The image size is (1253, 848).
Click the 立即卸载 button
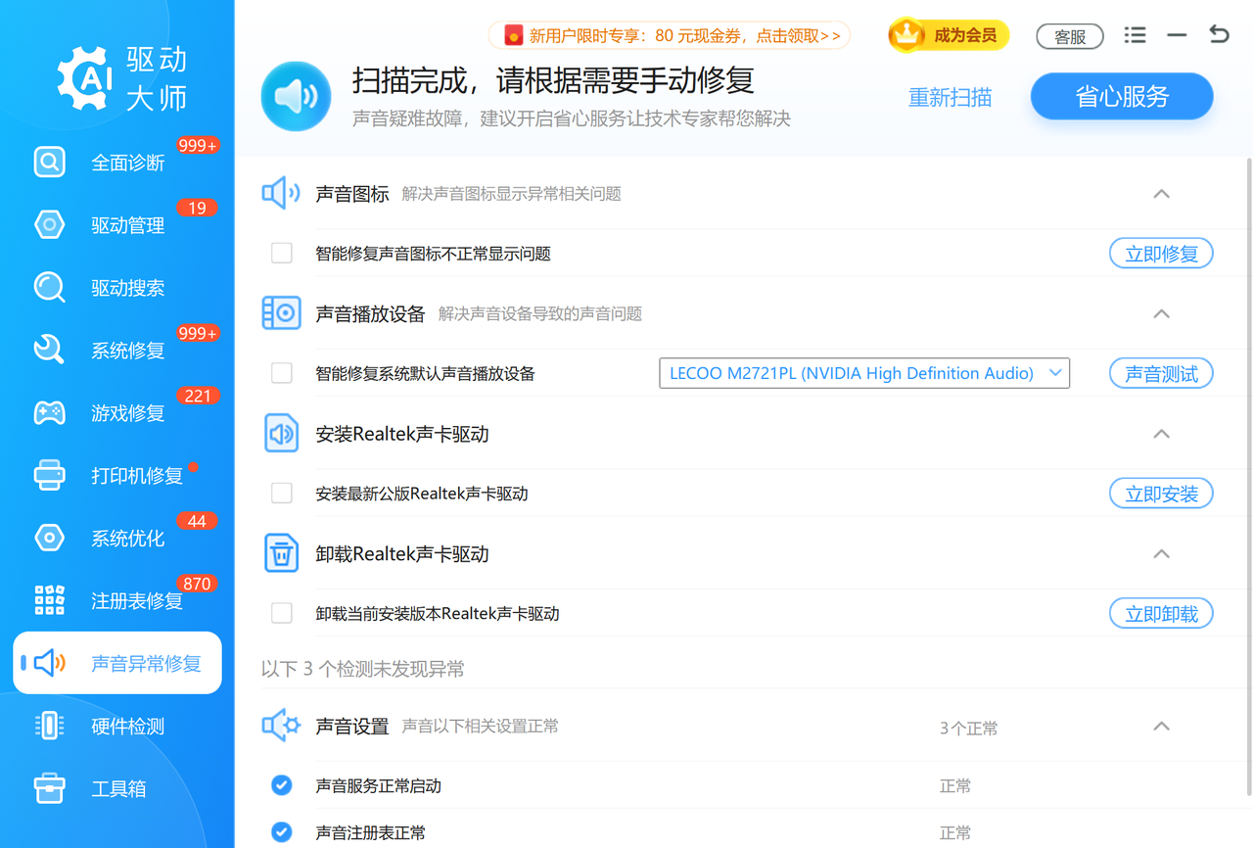[1161, 613]
